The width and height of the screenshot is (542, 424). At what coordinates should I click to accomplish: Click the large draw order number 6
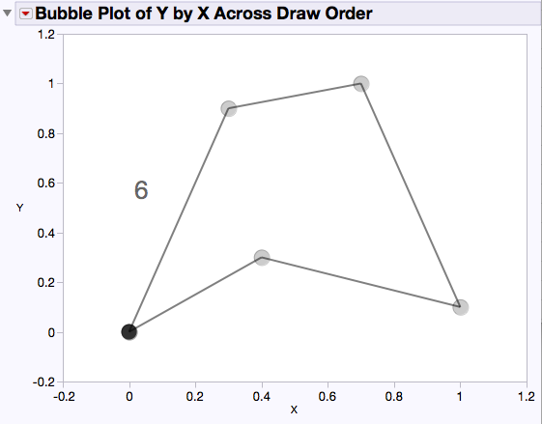[x=141, y=190]
